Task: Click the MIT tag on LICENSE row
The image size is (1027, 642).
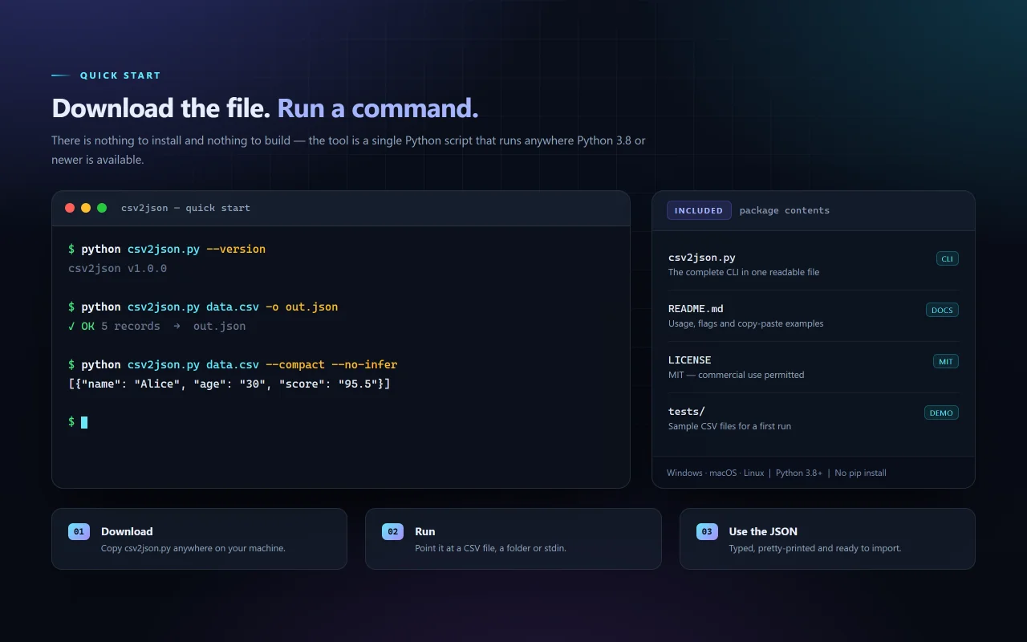Action: tap(946, 361)
